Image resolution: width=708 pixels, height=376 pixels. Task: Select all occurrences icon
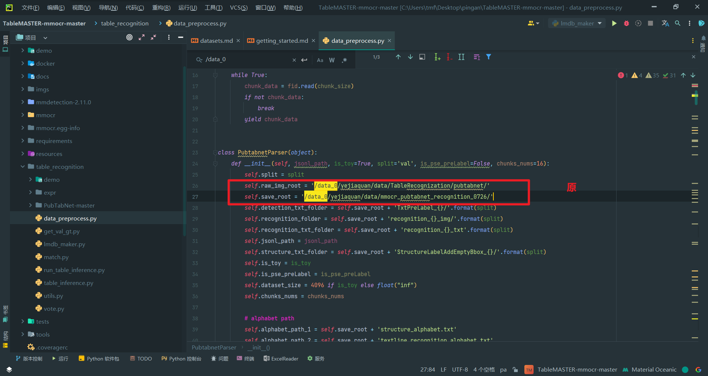pyautogui.click(x=461, y=57)
